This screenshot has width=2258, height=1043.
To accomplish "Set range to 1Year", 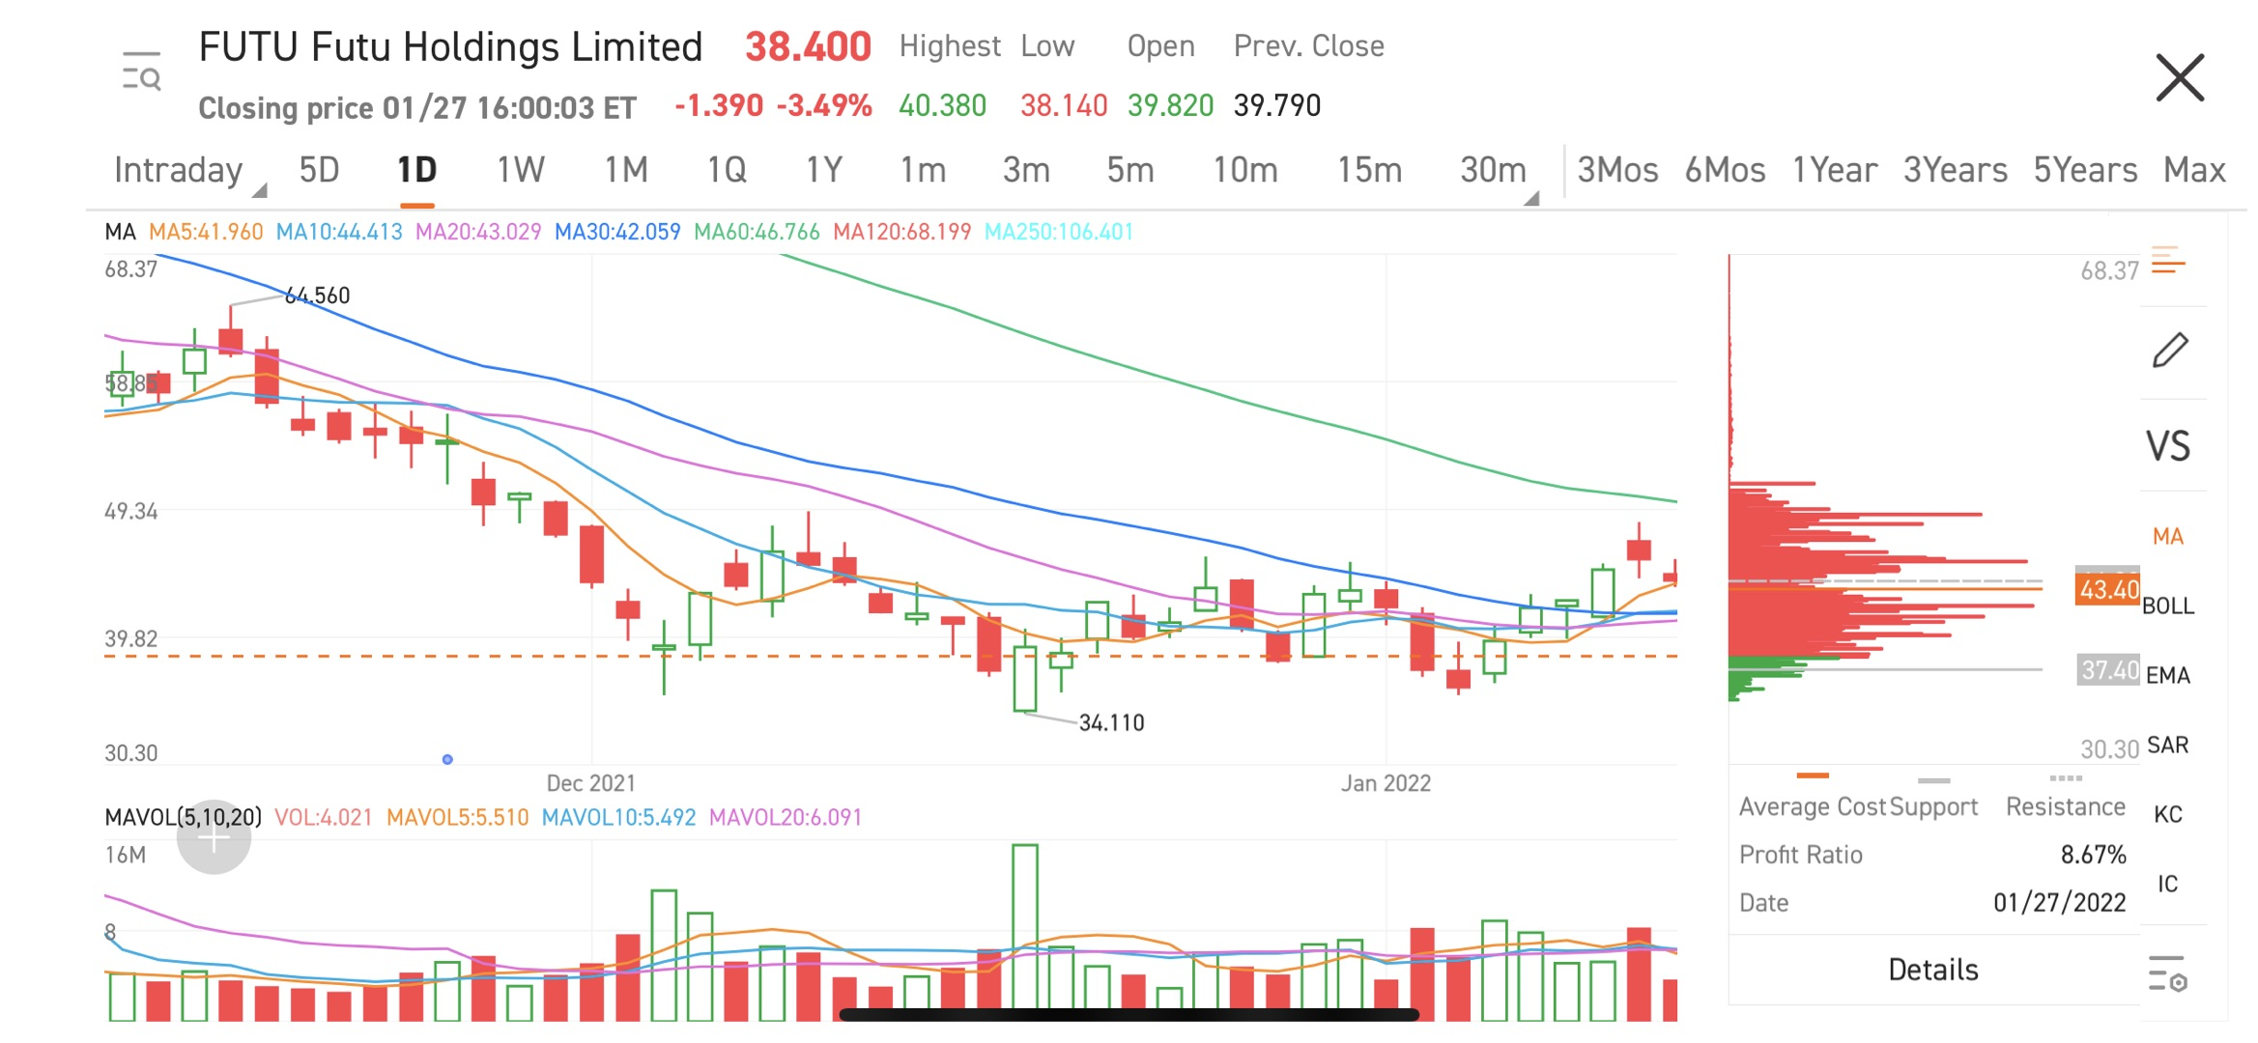I will [x=1834, y=170].
